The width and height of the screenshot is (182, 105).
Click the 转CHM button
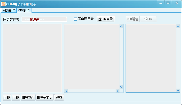(x=148, y=19)
